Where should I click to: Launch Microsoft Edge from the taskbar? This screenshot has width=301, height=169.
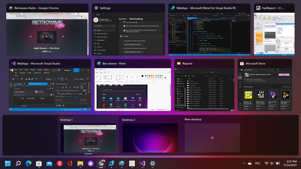28,163
